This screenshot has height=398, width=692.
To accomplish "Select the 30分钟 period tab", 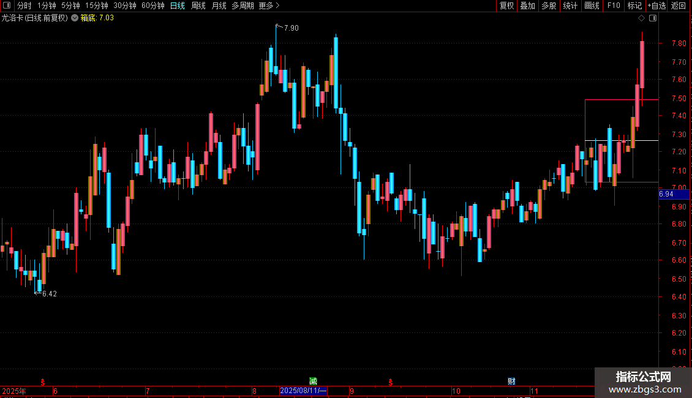I will (x=125, y=6).
